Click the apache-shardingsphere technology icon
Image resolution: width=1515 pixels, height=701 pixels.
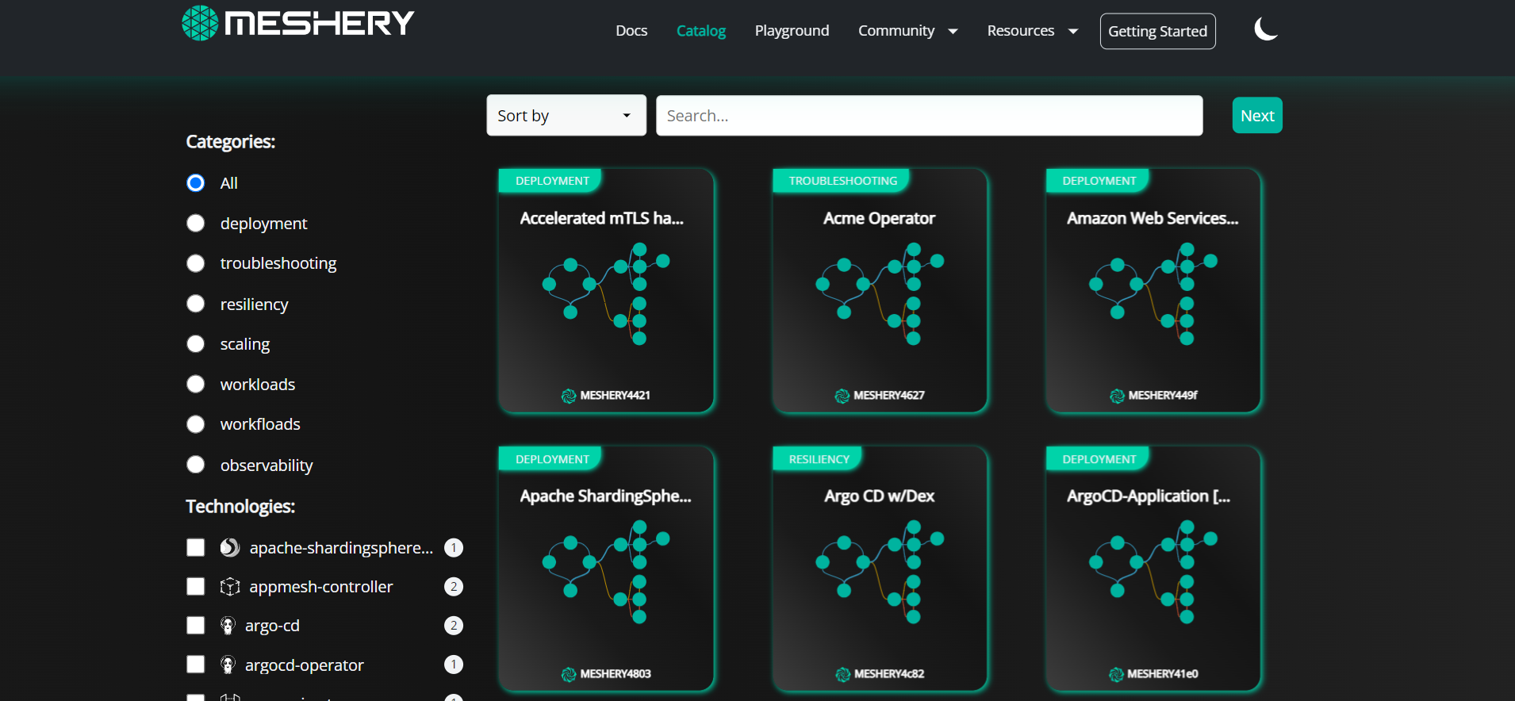[230, 547]
